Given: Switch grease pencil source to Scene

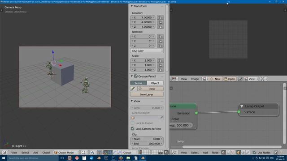Looking at the screenshot, I should (139, 83).
